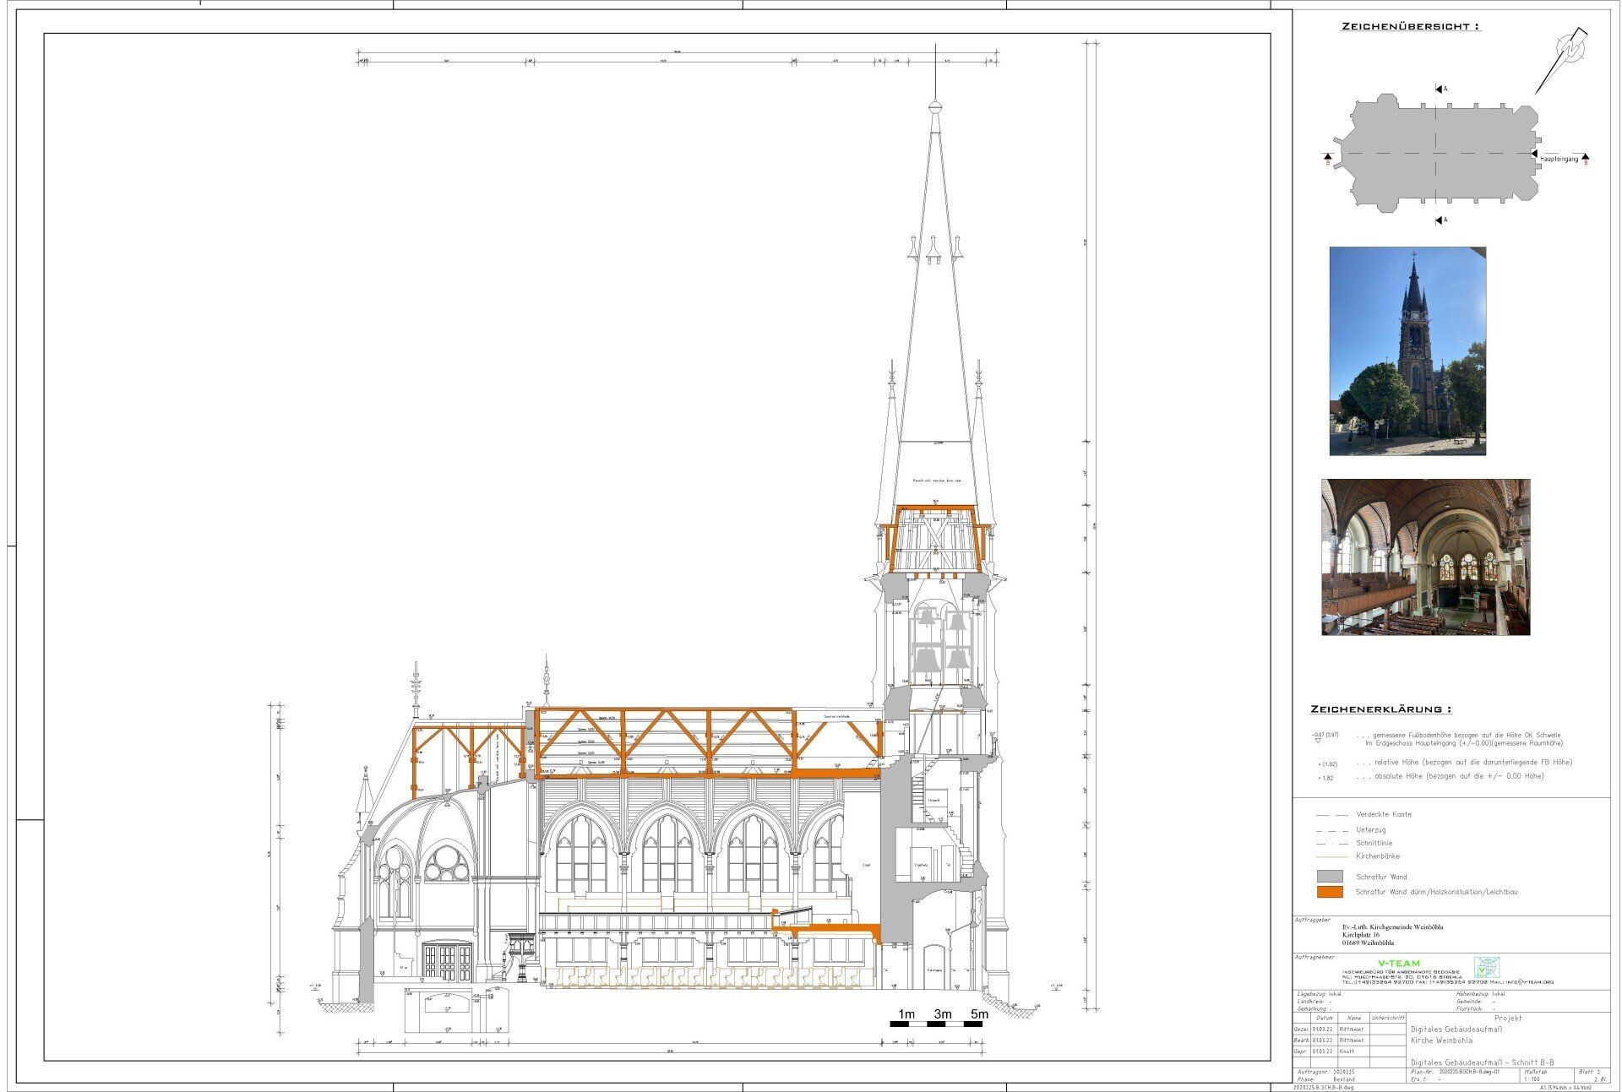Click the Zeichenerklärung heading
Viewport: 1622px width, 1092px height.
(1381, 709)
